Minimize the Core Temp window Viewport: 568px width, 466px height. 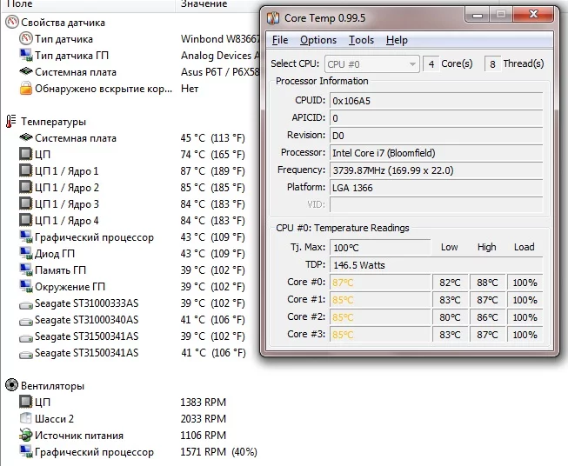(478, 16)
